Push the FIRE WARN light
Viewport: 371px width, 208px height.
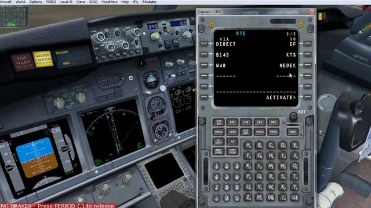point(22,62)
